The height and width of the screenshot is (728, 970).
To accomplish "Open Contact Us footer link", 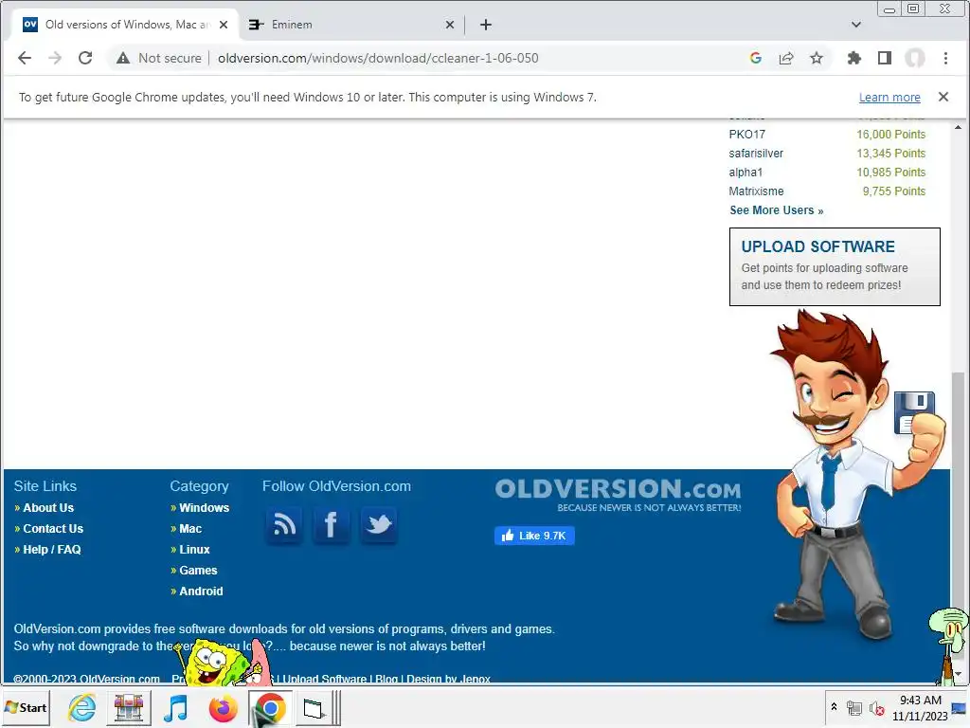I will [53, 529].
